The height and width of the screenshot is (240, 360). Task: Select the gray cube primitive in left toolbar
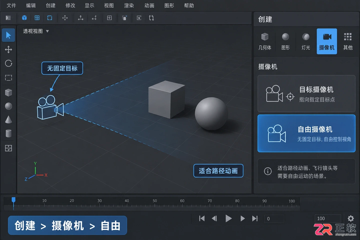click(8, 92)
